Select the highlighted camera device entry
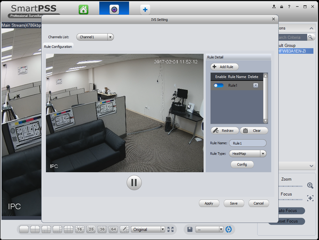The height and width of the screenshot is (240, 319). [296, 51]
